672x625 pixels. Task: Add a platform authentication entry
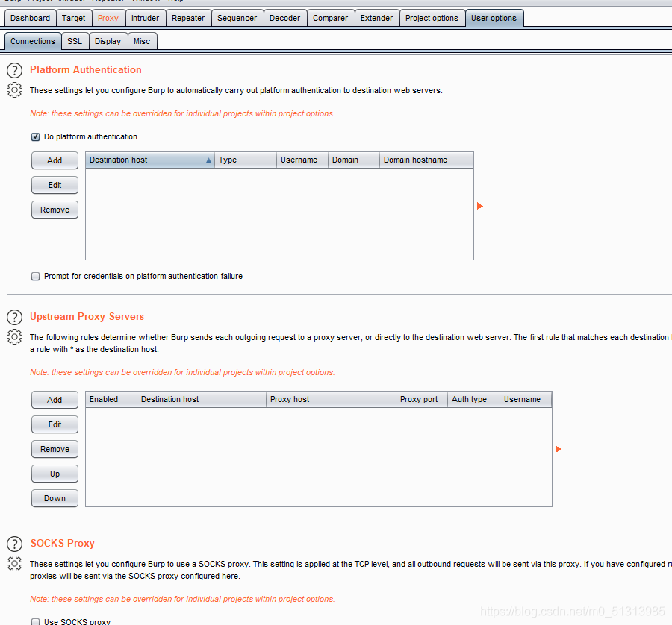[55, 160]
